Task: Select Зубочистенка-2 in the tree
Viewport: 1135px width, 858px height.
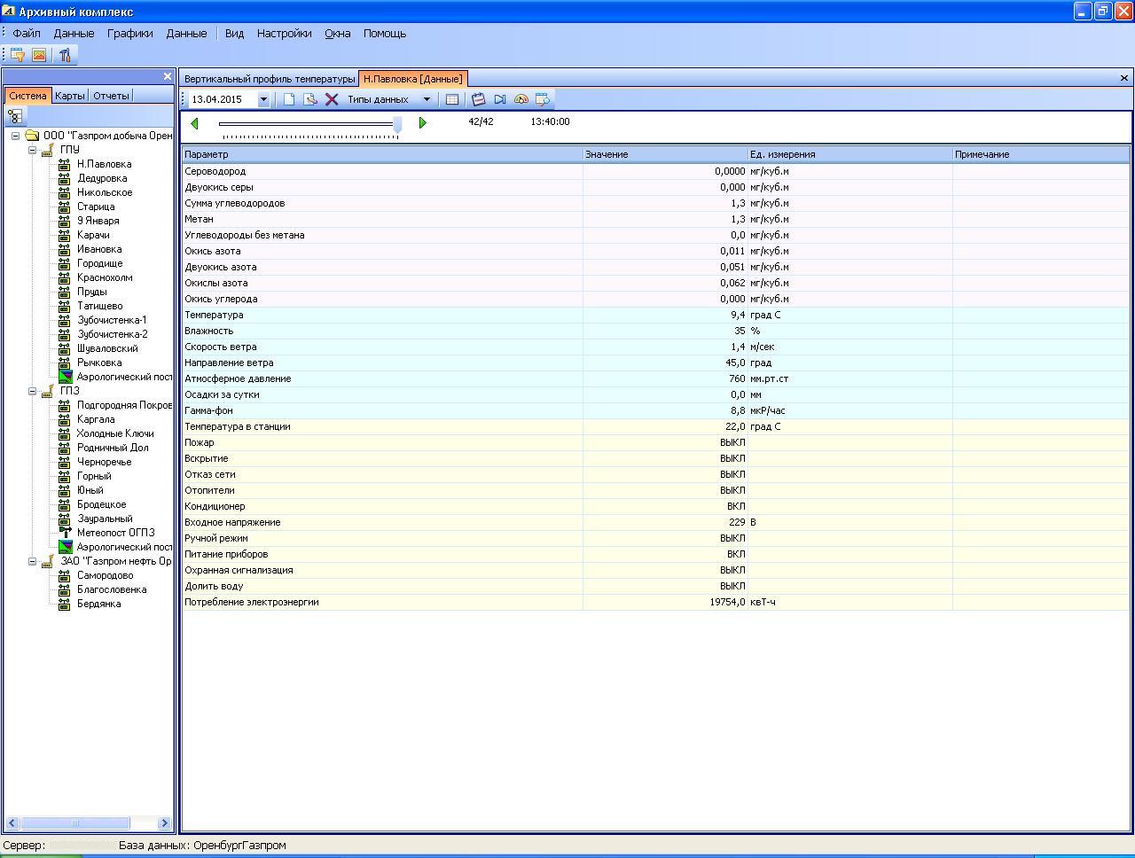Action: click(x=113, y=334)
